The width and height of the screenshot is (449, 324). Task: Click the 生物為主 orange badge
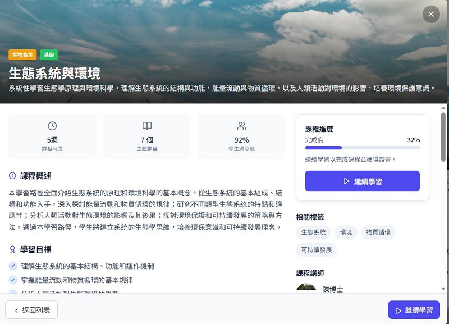click(x=22, y=55)
